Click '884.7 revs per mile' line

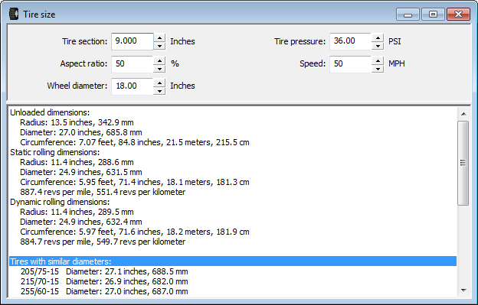[103, 242]
